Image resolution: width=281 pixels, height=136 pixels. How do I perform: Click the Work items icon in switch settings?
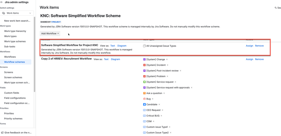(3, 13)
